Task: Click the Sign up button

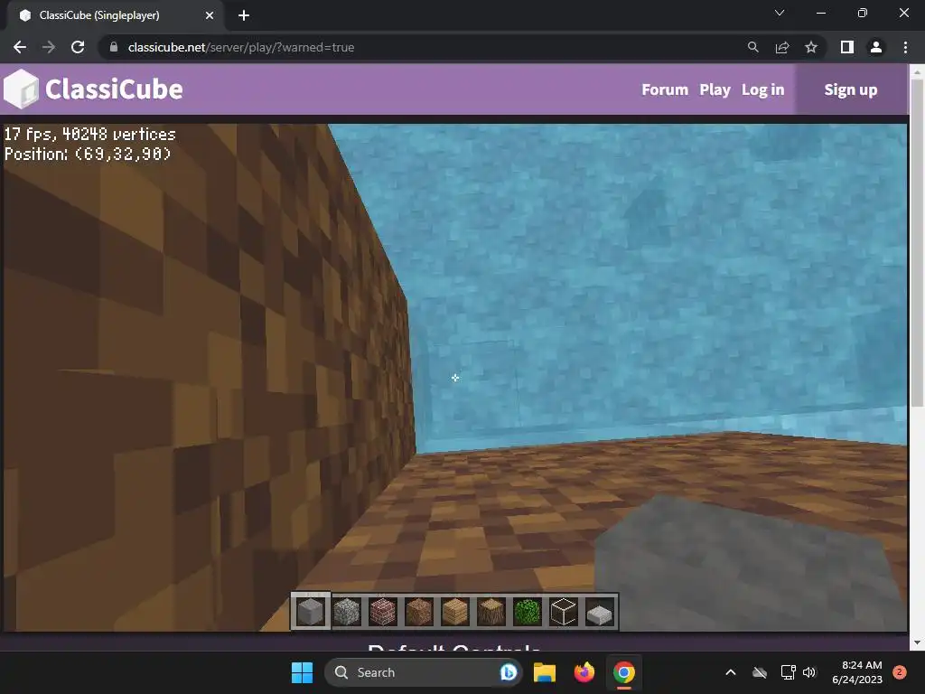Action: tap(851, 89)
